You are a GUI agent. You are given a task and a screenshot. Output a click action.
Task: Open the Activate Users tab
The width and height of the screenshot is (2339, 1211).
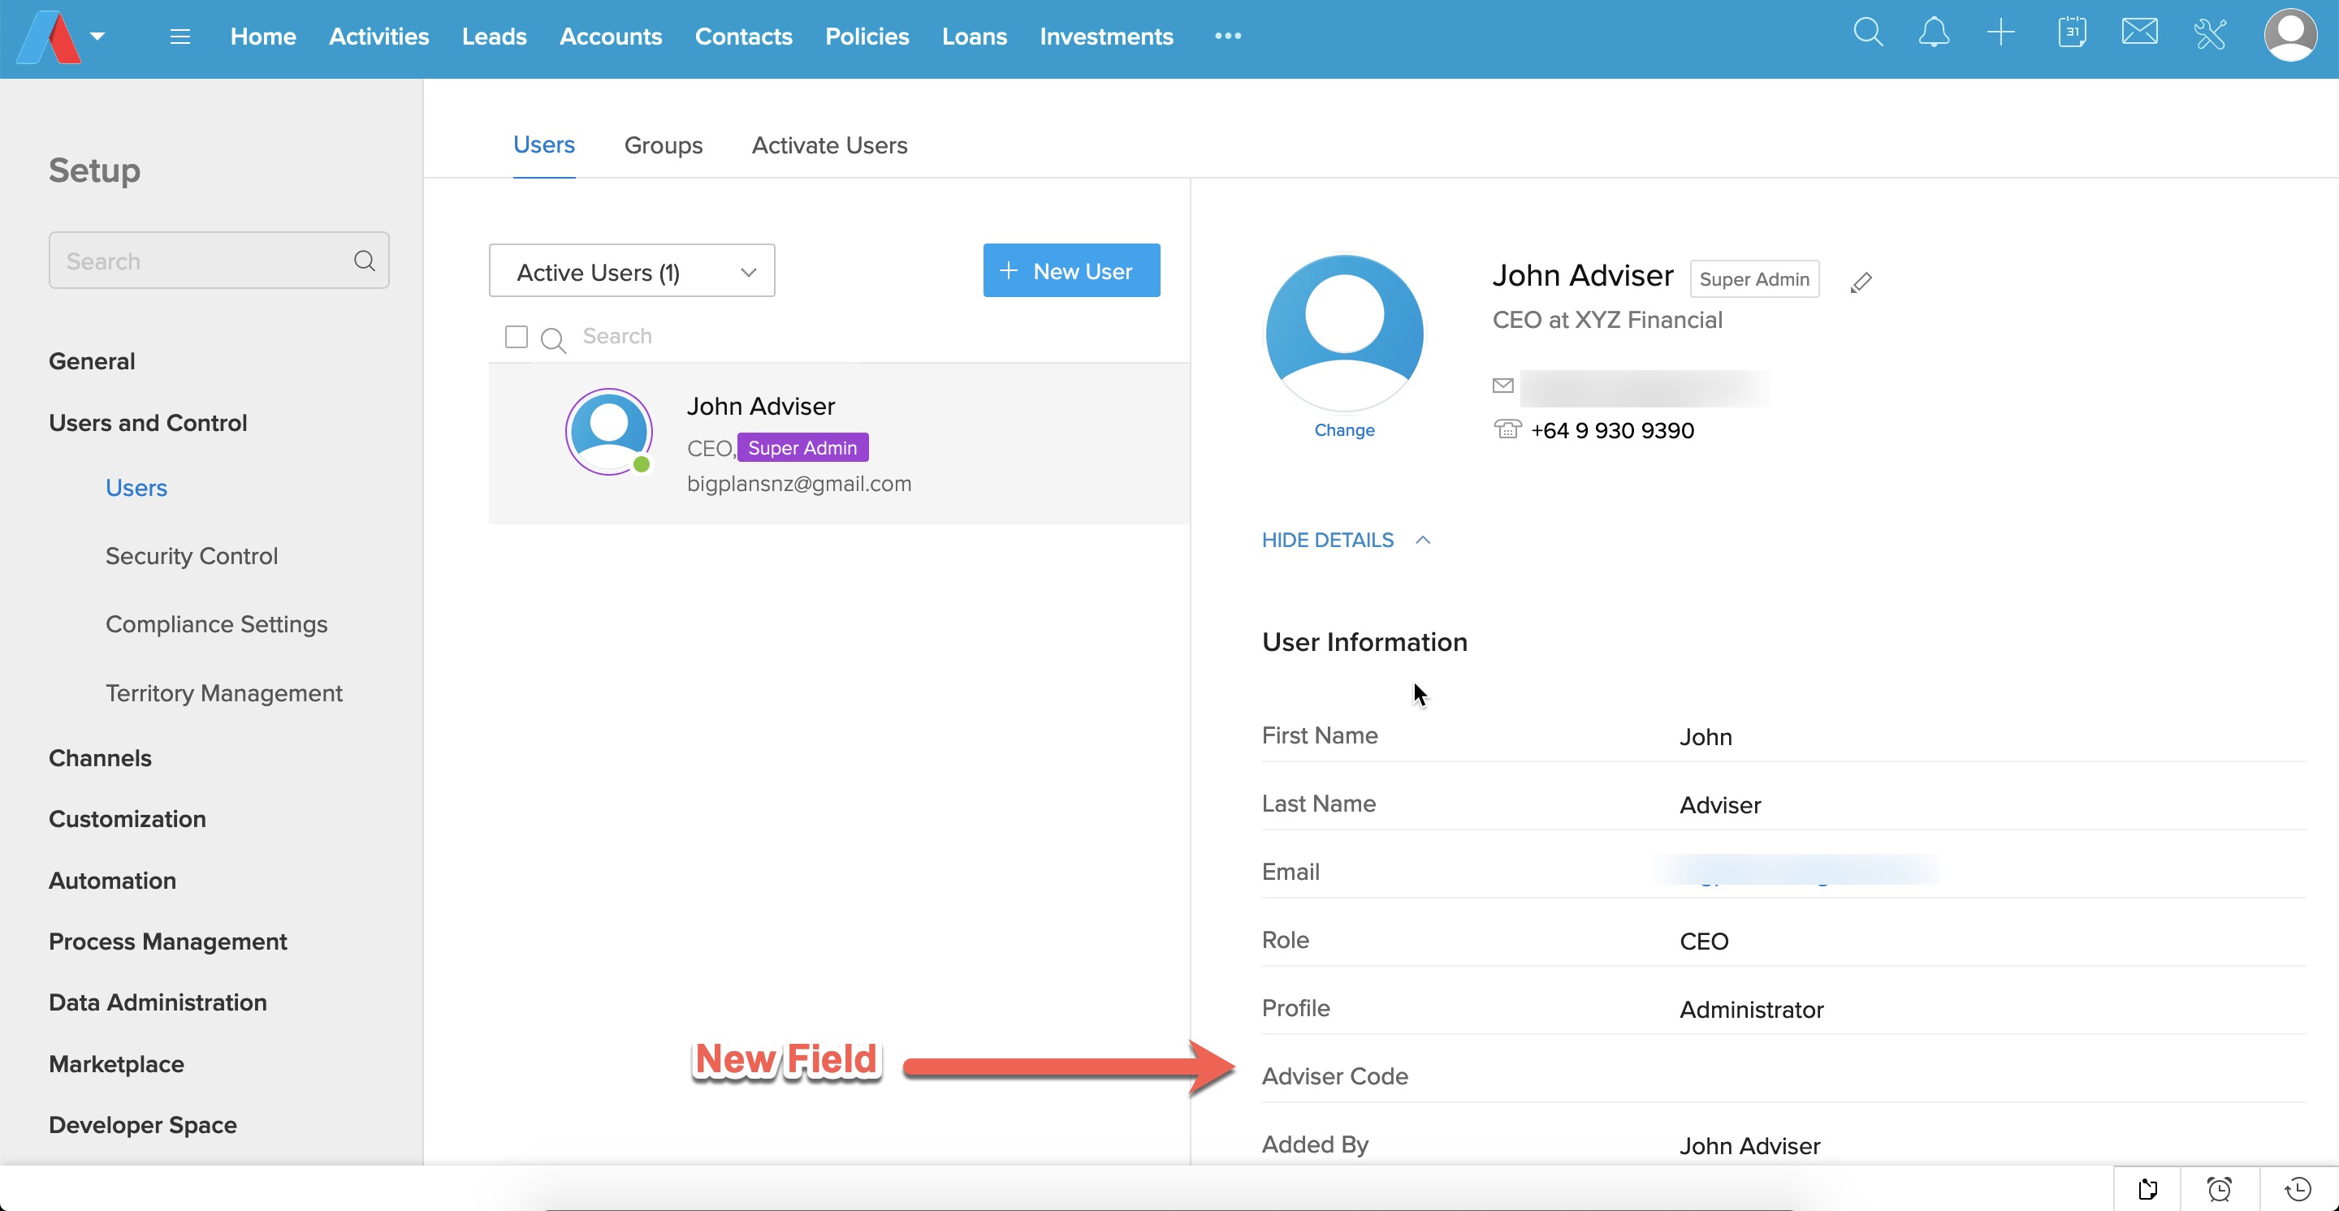829,145
